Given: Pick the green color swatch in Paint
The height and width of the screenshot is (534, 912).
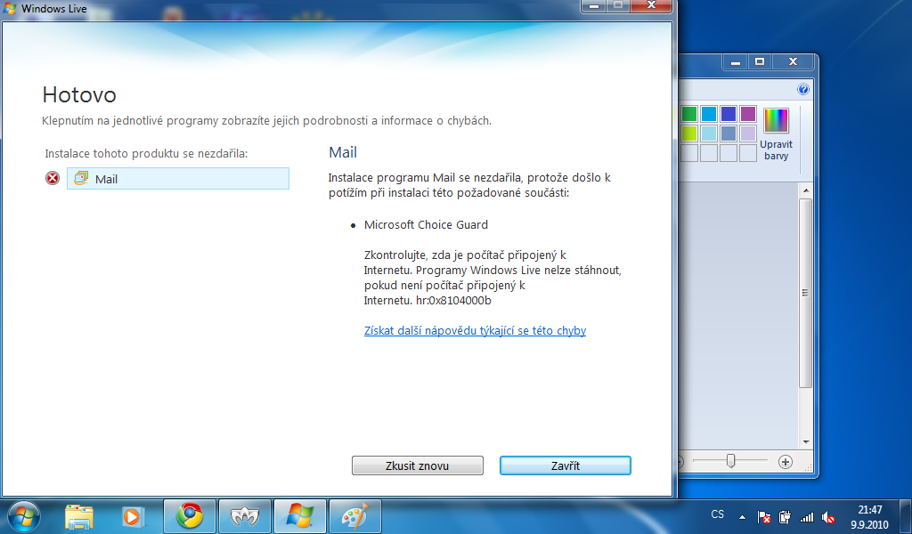Looking at the screenshot, I should [x=688, y=114].
